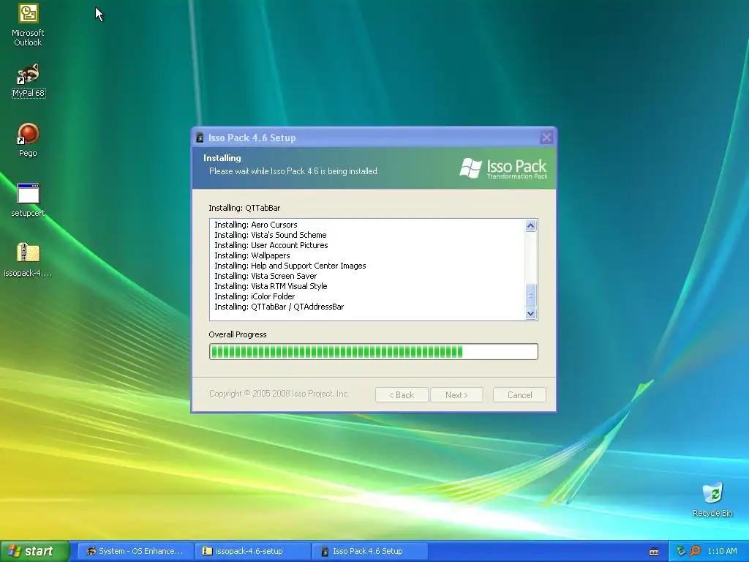
Task: Select the MyPal 68 desktop shortcut
Action: pos(29,80)
